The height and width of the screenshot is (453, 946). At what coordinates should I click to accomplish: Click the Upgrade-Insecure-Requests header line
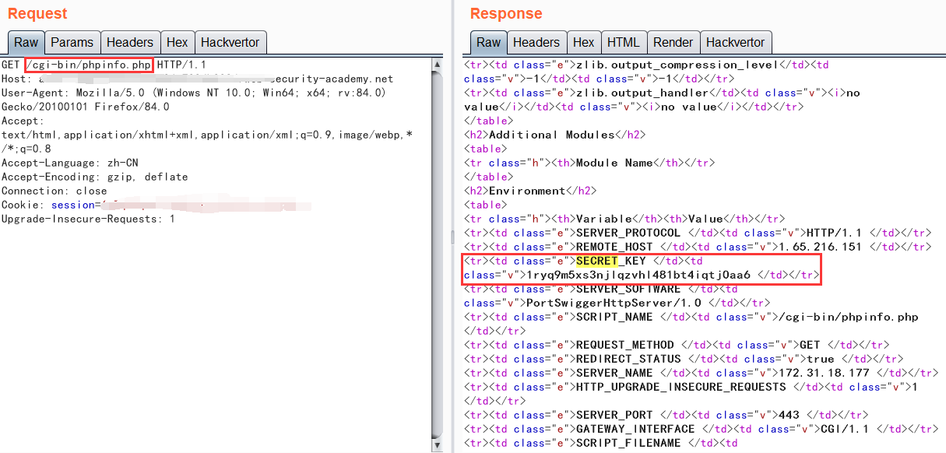pos(87,219)
